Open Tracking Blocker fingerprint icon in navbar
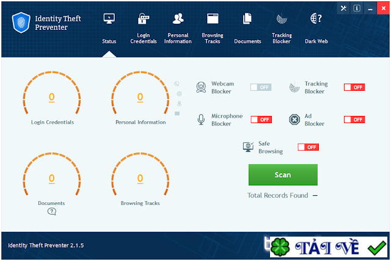 coord(282,19)
